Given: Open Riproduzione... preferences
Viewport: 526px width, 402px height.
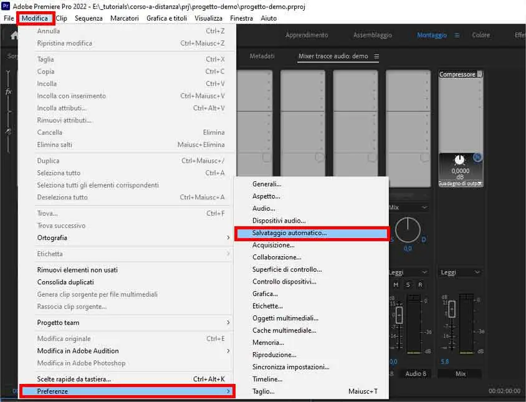Looking at the screenshot, I should pyautogui.click(x=312, y=355).
